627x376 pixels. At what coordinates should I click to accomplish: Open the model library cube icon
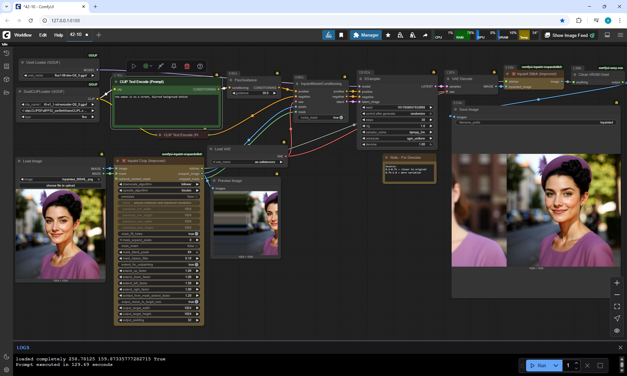tap(6, 79)
